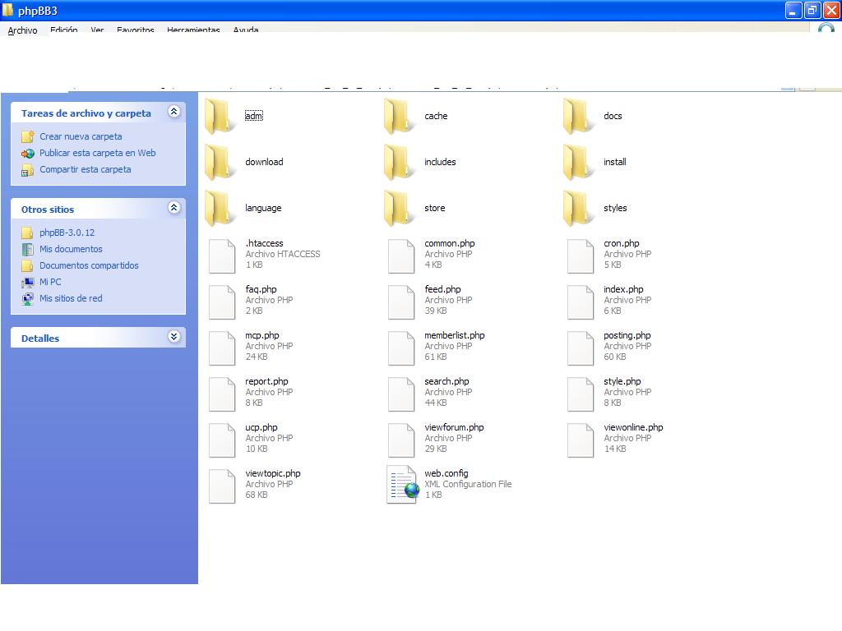Click the 'posting.php' file name
Viewport: 842px width, 631px height.
coord(627,335)
